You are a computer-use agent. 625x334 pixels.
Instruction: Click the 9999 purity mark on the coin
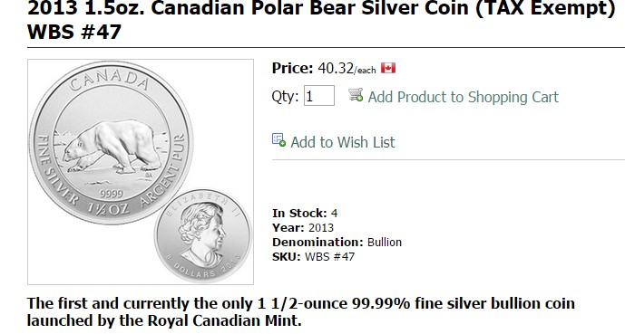(x=112, y=194)
